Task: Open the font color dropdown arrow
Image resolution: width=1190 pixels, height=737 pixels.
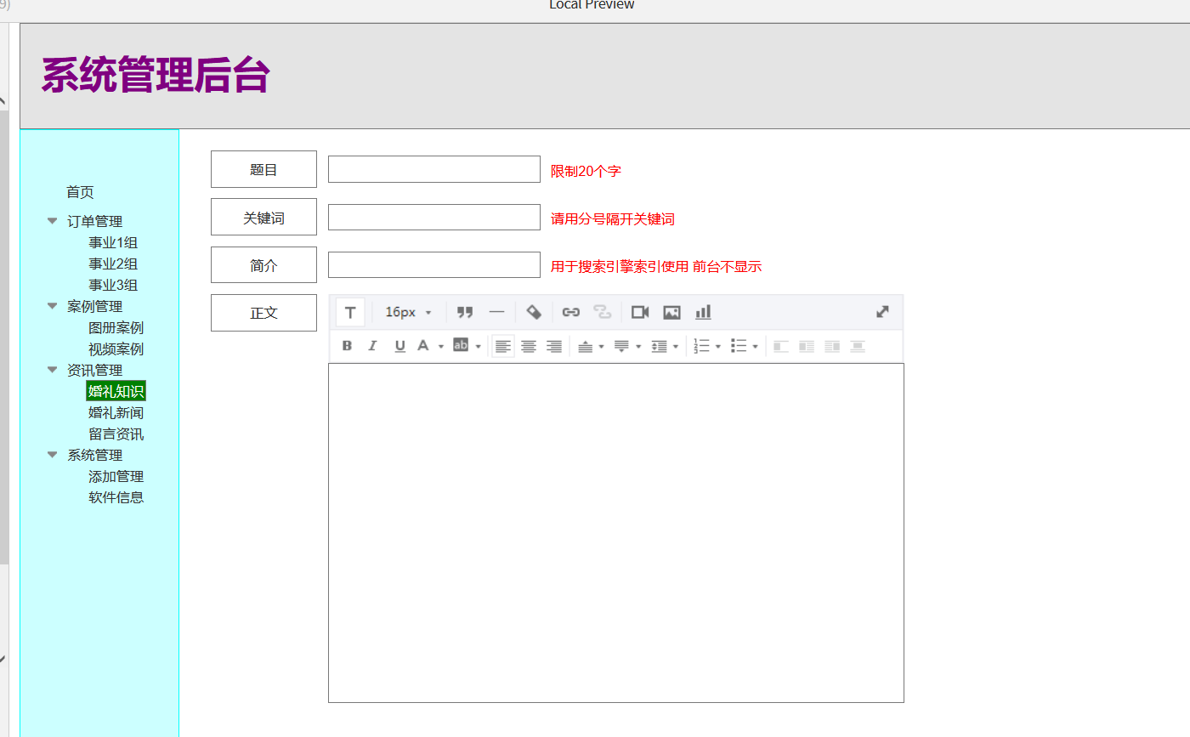Action: [x=441, y=347]
